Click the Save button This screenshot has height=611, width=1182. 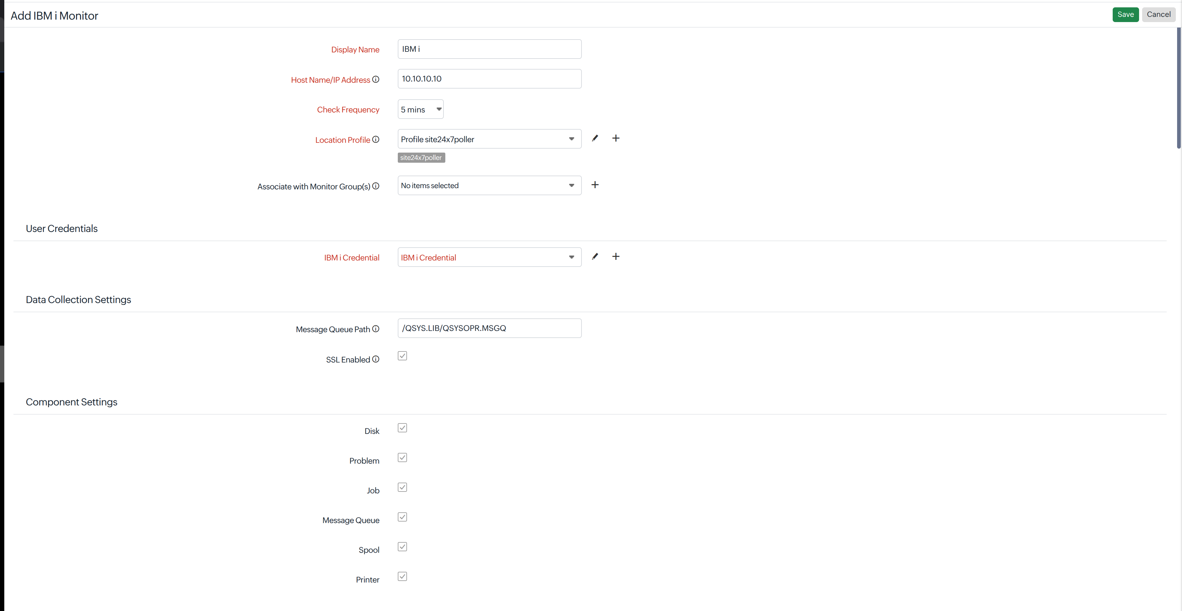point(1125,15)
